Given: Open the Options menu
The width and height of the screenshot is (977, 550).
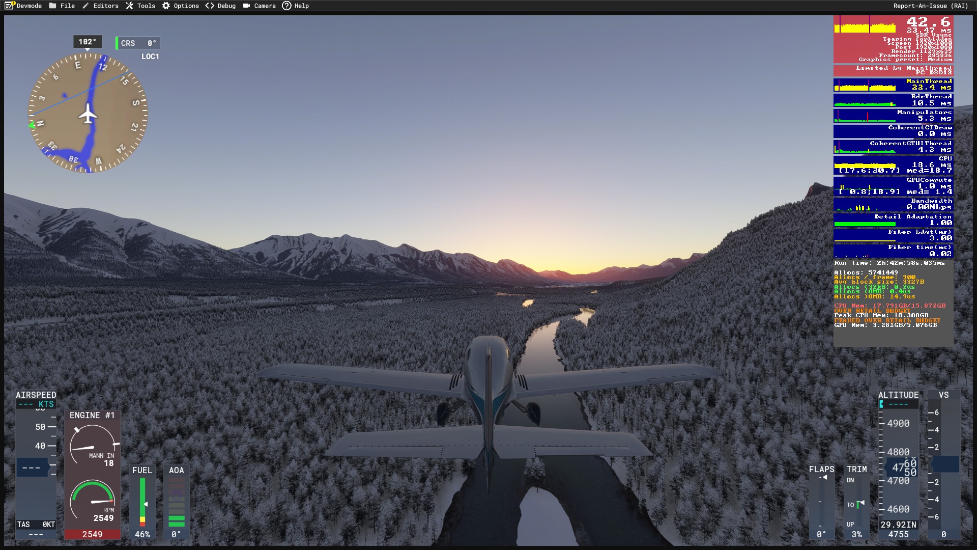Looking at the screenshot, I should [181, 6].
